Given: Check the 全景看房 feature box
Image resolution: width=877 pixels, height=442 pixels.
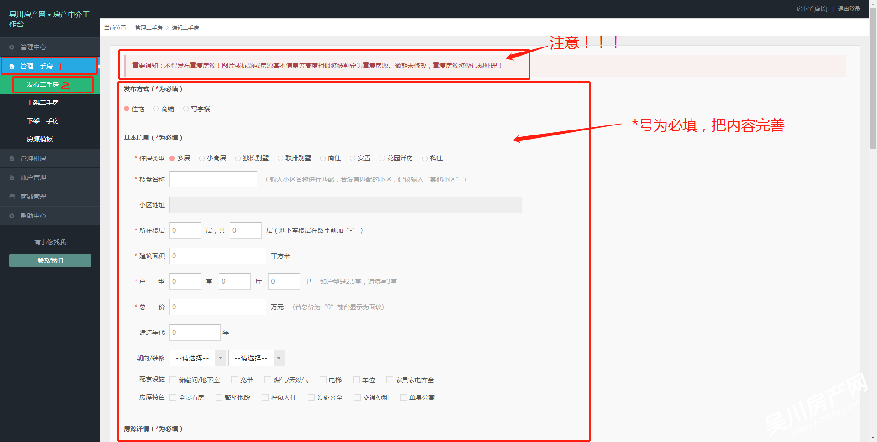Looking at the screenshot, I should [x=173, y=397].
